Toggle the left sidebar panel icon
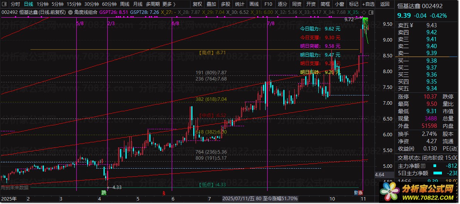The height and width of the screenshot is (204, 460). (5, 4)
